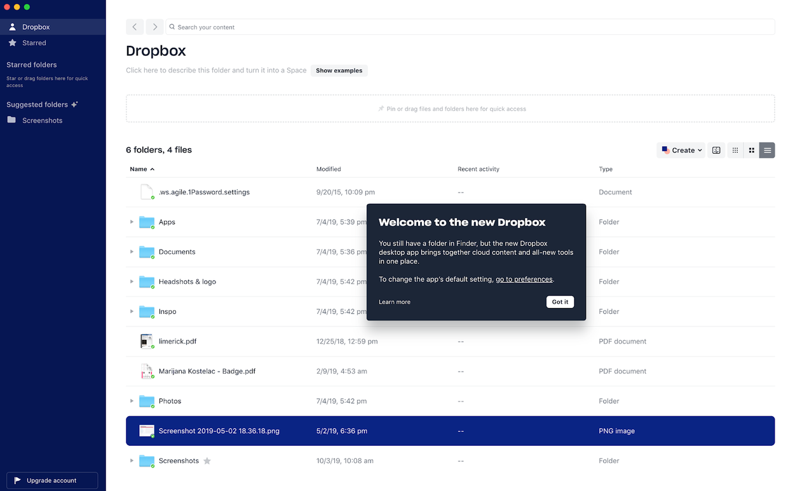788x491 pixels.
Task: Open Screenshots under Suggested folders
Action: click(42, 121)
